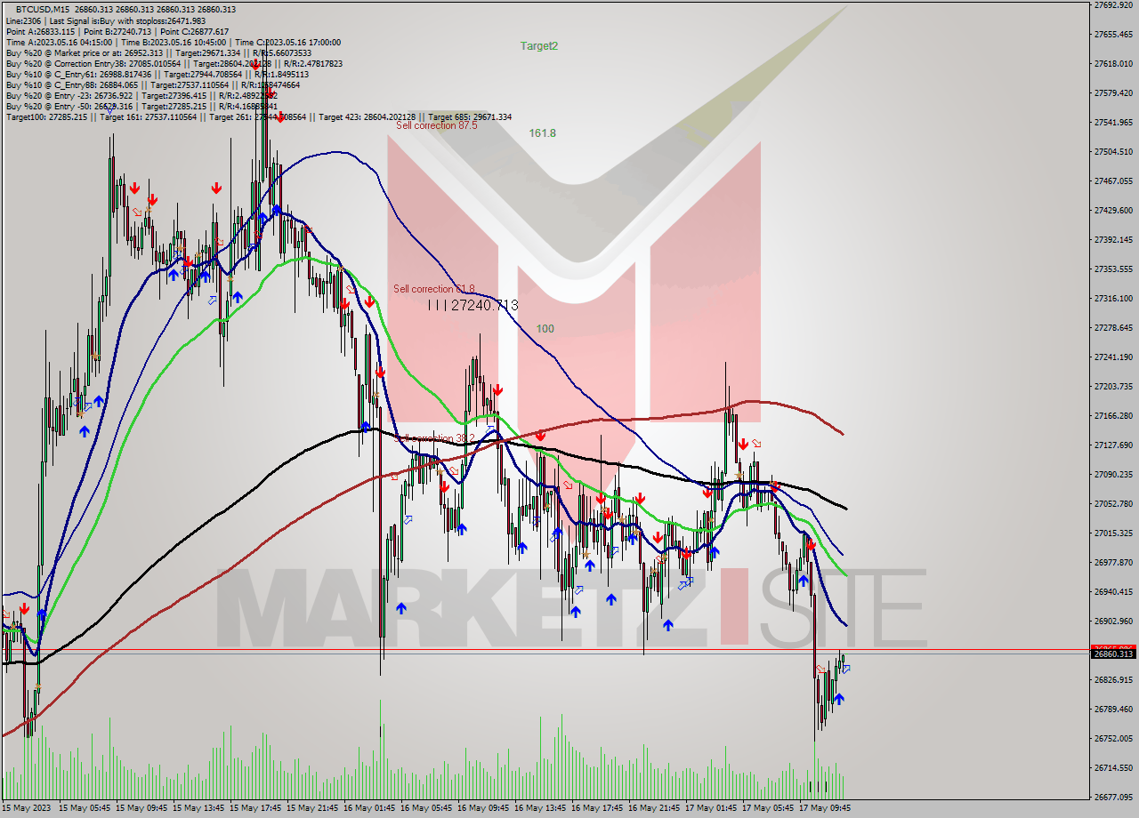Click the 27090.235 price axis label
The image size is (1139, 818).
coord(1113,474)
